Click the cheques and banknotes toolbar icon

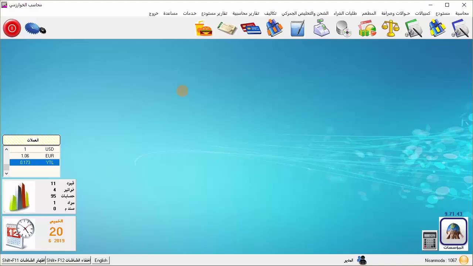click(x=227, y=28)
